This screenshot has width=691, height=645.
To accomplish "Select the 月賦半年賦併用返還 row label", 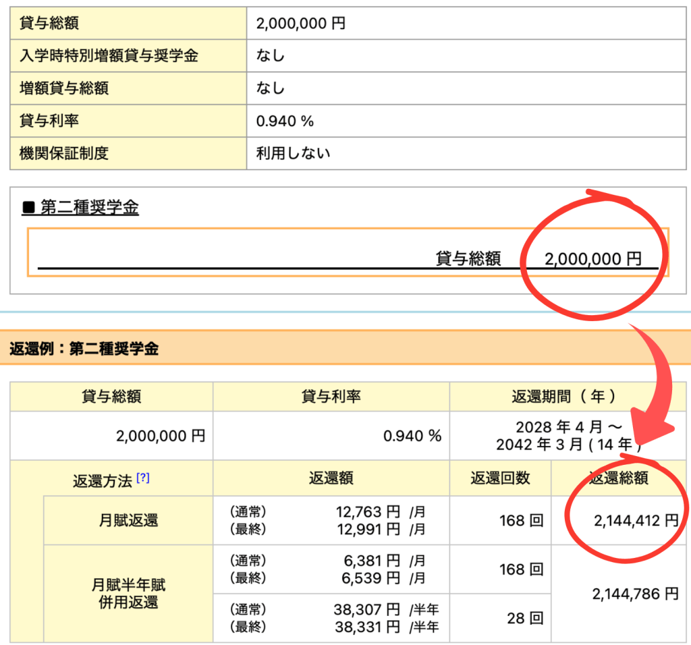I will click(128, 593).
